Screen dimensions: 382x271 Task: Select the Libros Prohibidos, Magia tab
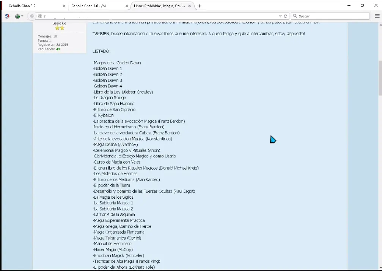(162, 6)
